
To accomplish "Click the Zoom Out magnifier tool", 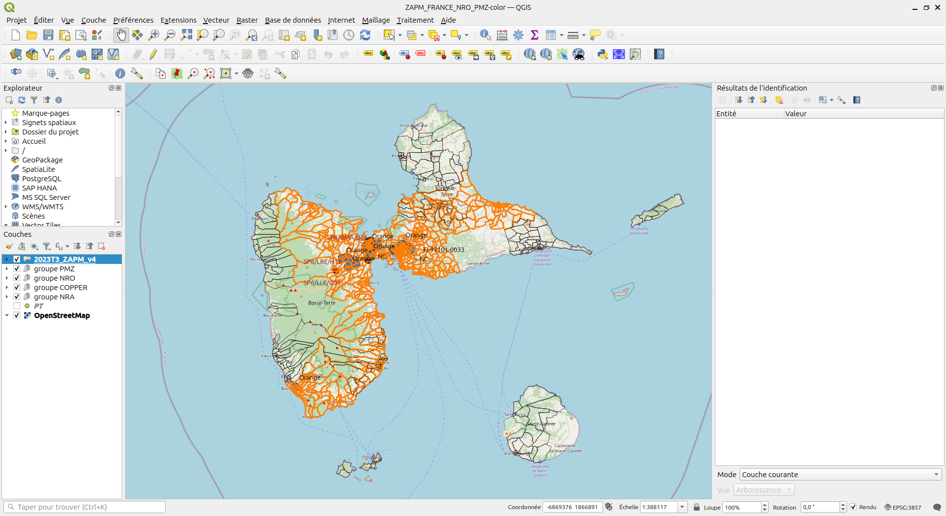I will coord(170,35).
